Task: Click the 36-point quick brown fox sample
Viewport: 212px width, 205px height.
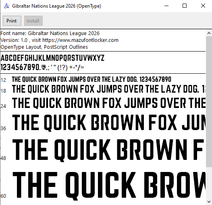Action: pos(109,123)
